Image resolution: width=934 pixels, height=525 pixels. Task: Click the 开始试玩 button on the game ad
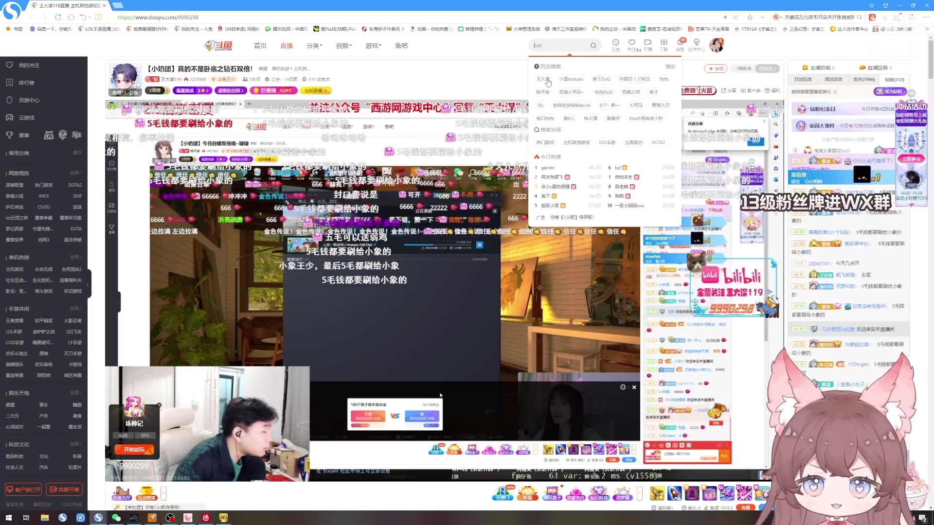tap(134, 450)
